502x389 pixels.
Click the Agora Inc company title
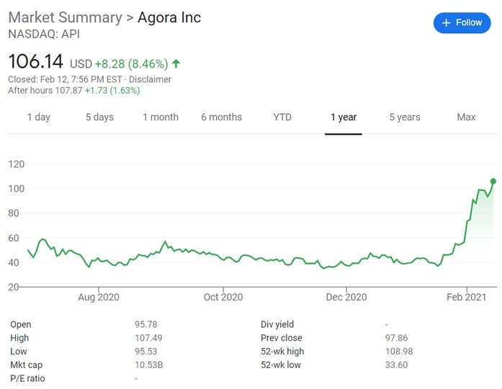coord(169,17)
